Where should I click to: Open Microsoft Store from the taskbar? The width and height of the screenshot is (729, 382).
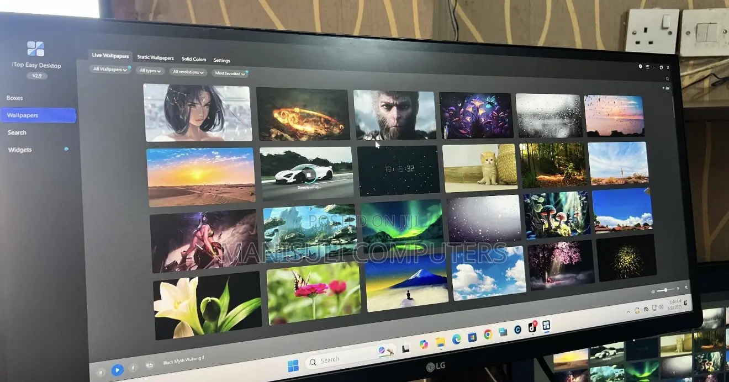472,337
